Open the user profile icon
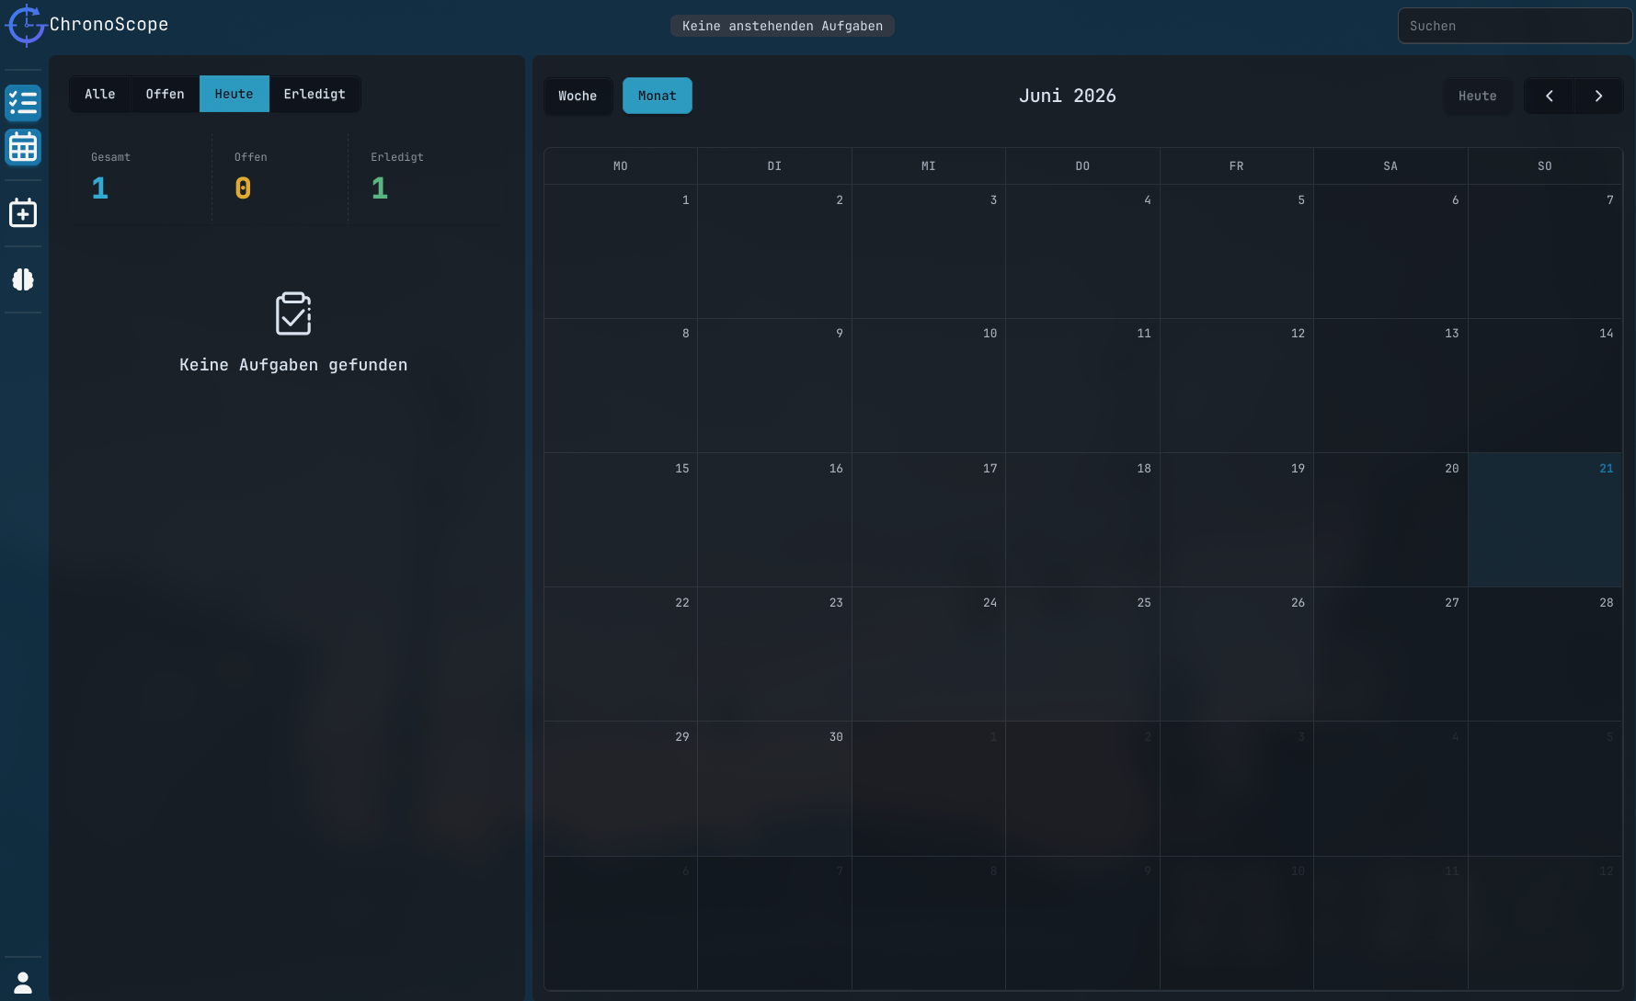This screenshot has height=1001, width=1636. pyautogui.click(x=23, y=982)
